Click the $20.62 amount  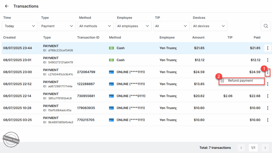[199, 96]
